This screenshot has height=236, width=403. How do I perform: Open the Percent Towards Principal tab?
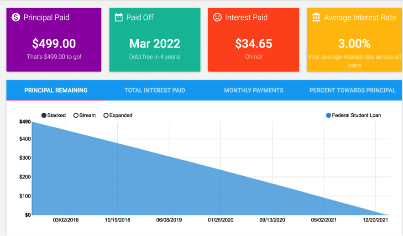(x=352, y=90)
